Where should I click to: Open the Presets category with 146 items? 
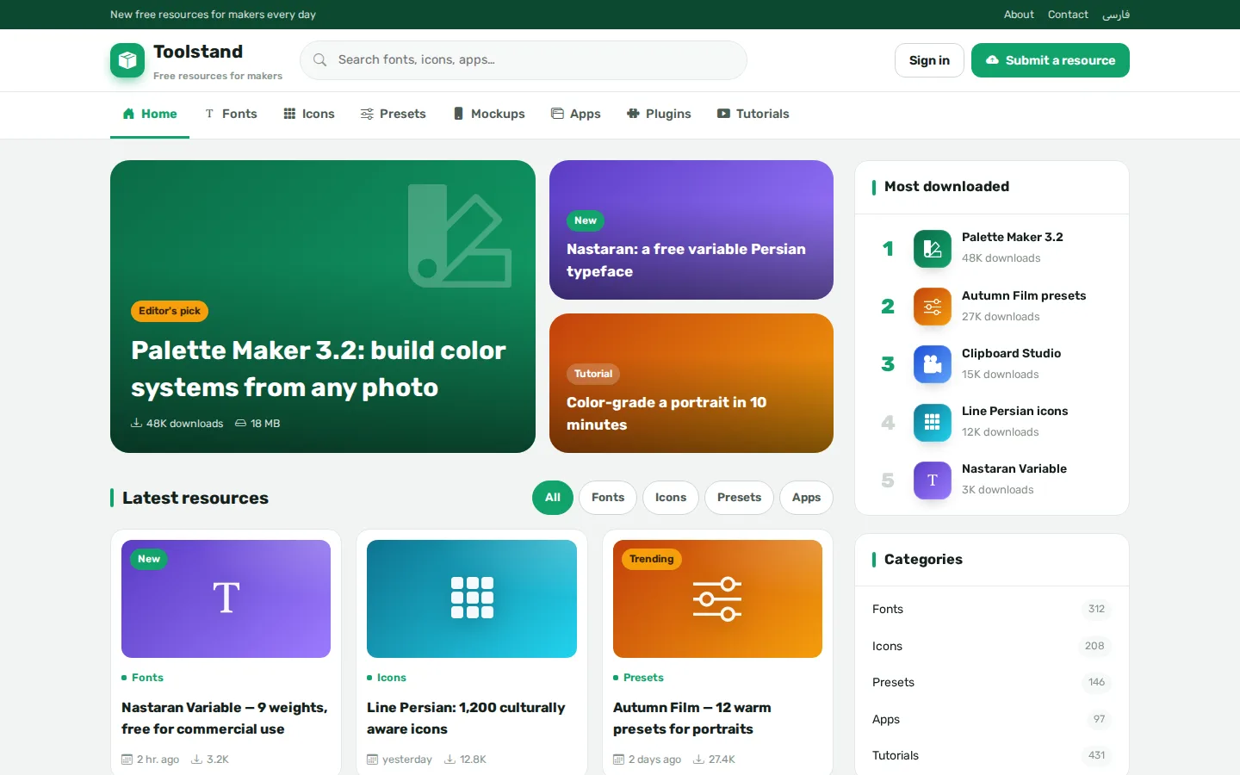pos(992,682)
